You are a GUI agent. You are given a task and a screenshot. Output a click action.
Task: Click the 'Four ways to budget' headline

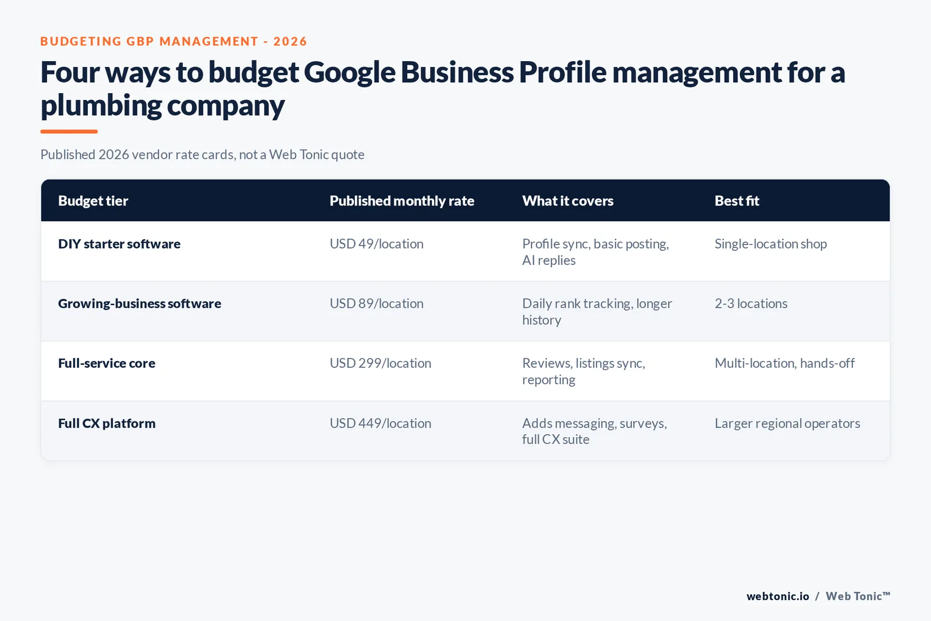coord(442,88)
